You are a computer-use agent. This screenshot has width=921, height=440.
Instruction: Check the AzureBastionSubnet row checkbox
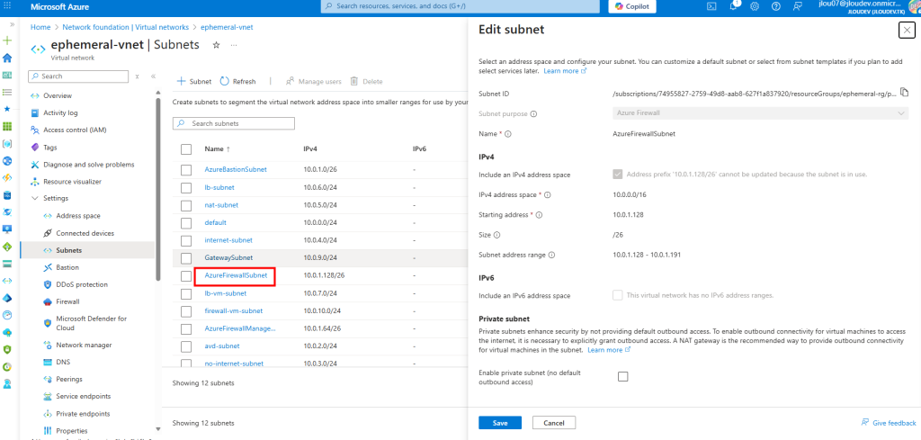tap(186, 170)
